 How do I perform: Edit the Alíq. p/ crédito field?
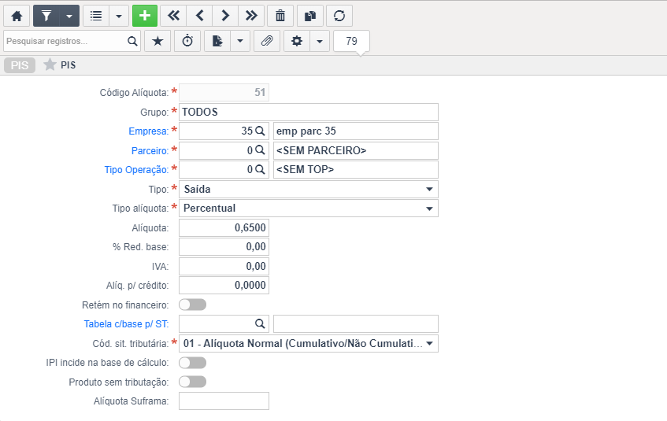(x=224, y=286)
